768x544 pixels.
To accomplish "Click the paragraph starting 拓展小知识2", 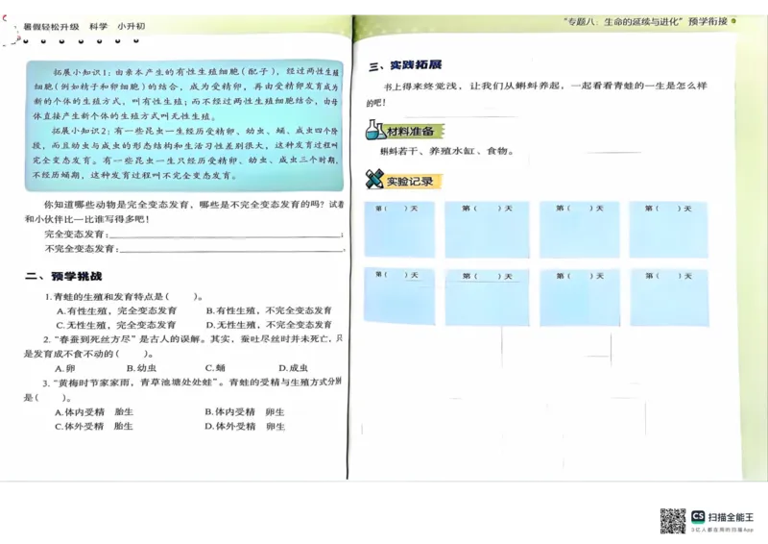I will pyautogui.click(x=185, y=153).
